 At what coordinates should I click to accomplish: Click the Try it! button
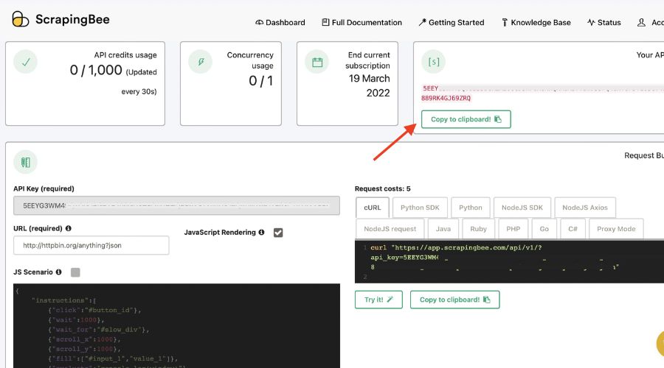[x=378, y=300]
